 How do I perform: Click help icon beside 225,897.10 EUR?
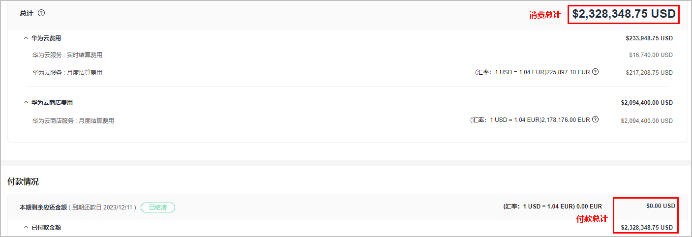(595, 72)
